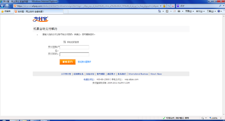Open the About Alipay footer link

pos(156,74)
